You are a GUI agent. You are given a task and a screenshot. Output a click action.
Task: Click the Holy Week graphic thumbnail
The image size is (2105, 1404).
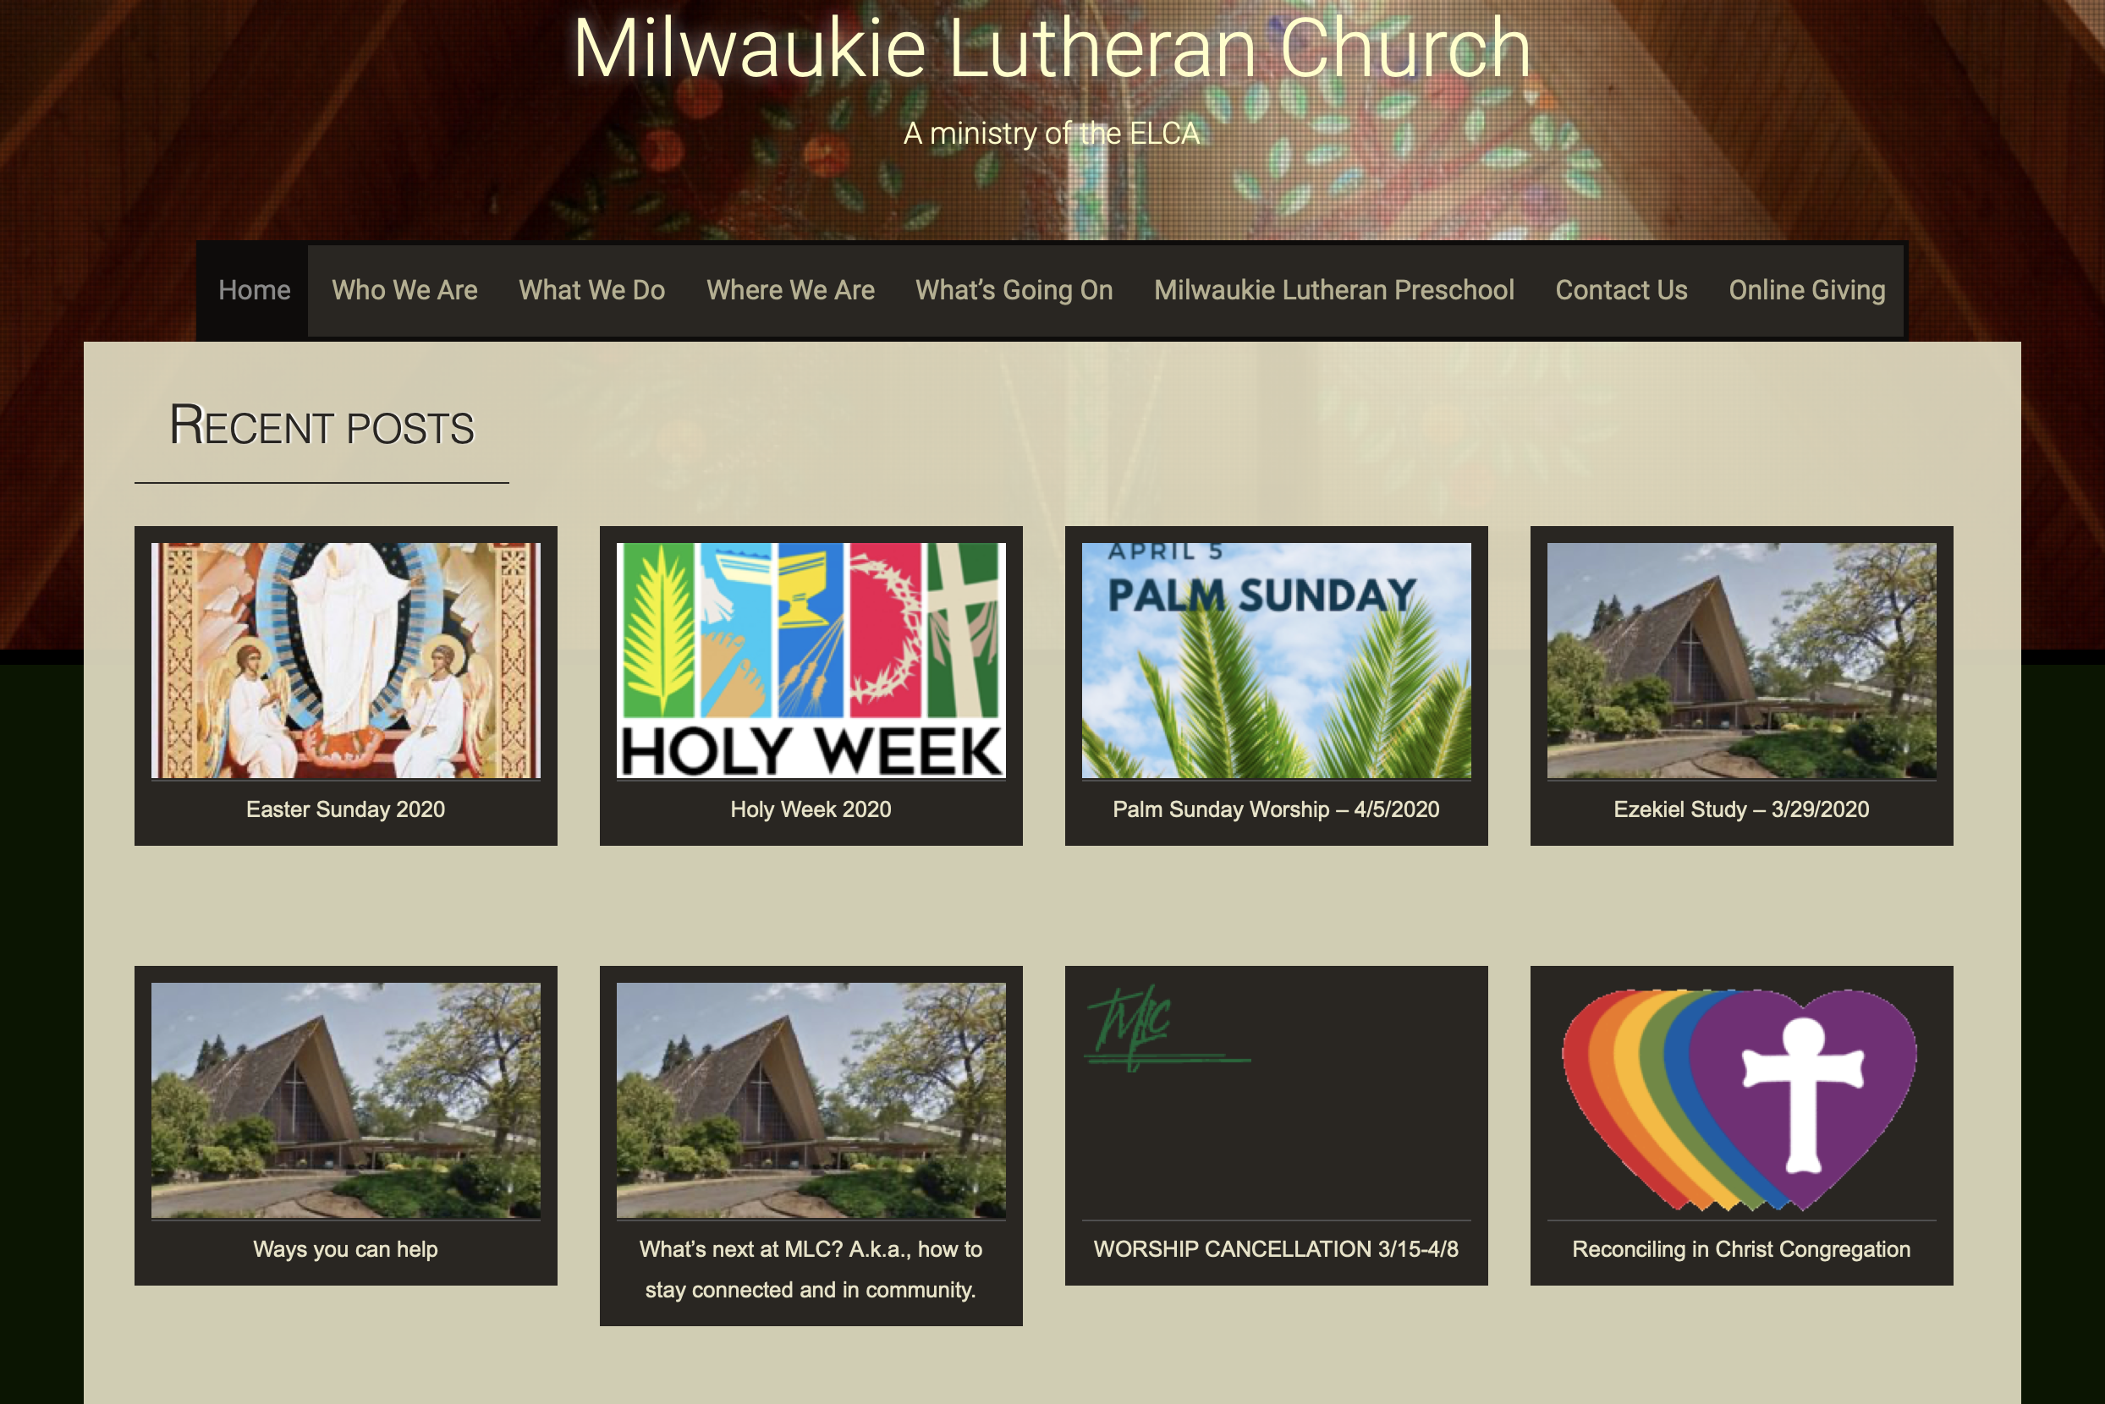pyautogui.click(x=811, y=660)
